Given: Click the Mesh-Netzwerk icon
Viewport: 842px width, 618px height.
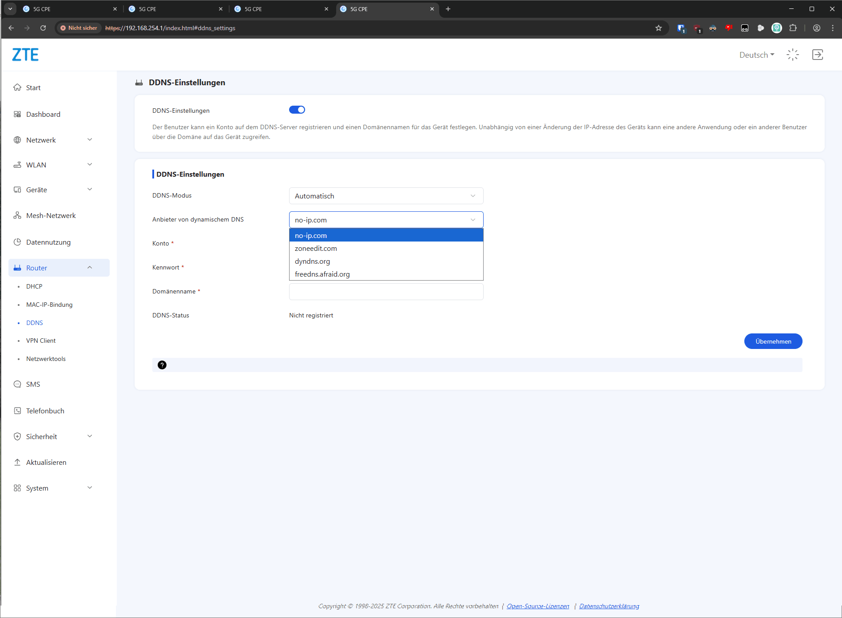Looking at the screenshot, I should pyautogui.click(x=17, y=215).
